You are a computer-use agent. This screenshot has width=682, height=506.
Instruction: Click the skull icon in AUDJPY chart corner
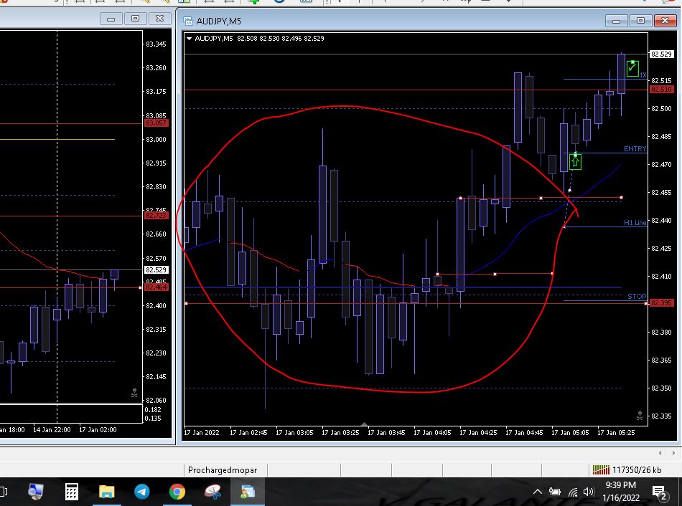click(x=640, y=416)
